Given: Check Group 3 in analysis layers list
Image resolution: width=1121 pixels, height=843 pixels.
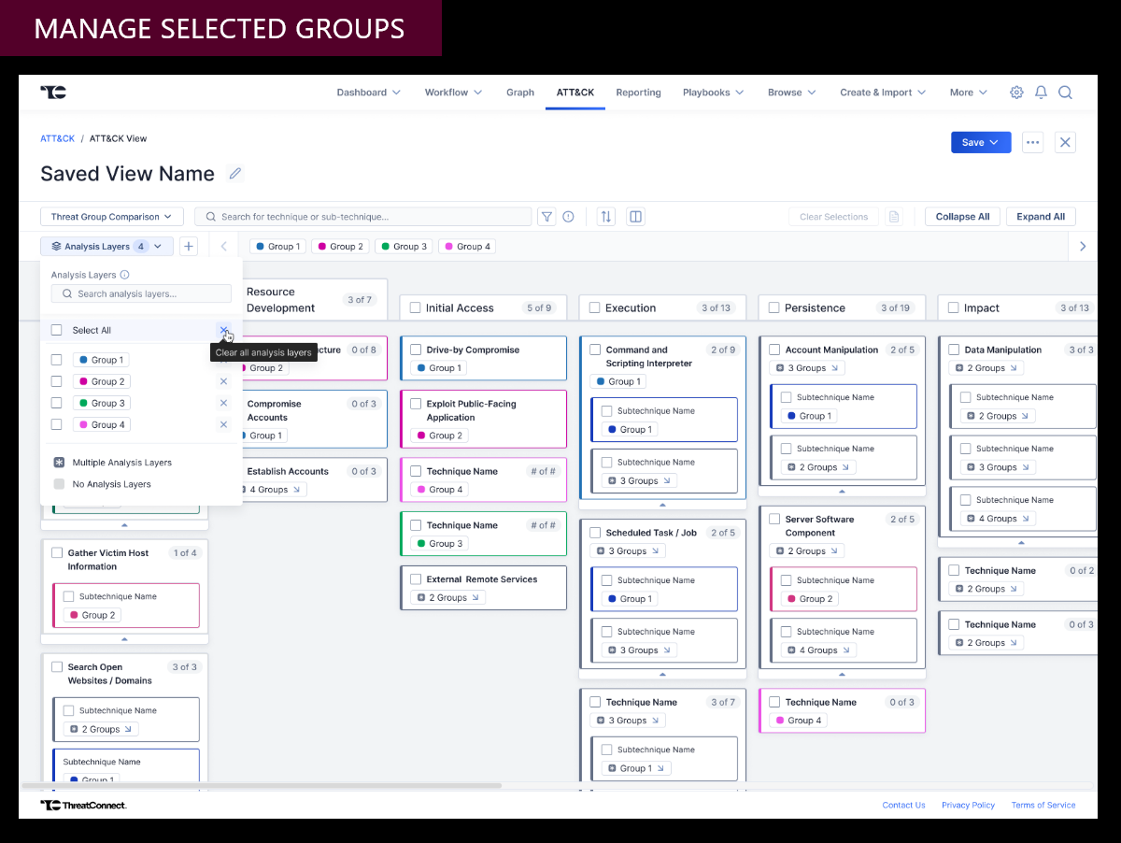Looking at the screenshot, I should (57, 403).
